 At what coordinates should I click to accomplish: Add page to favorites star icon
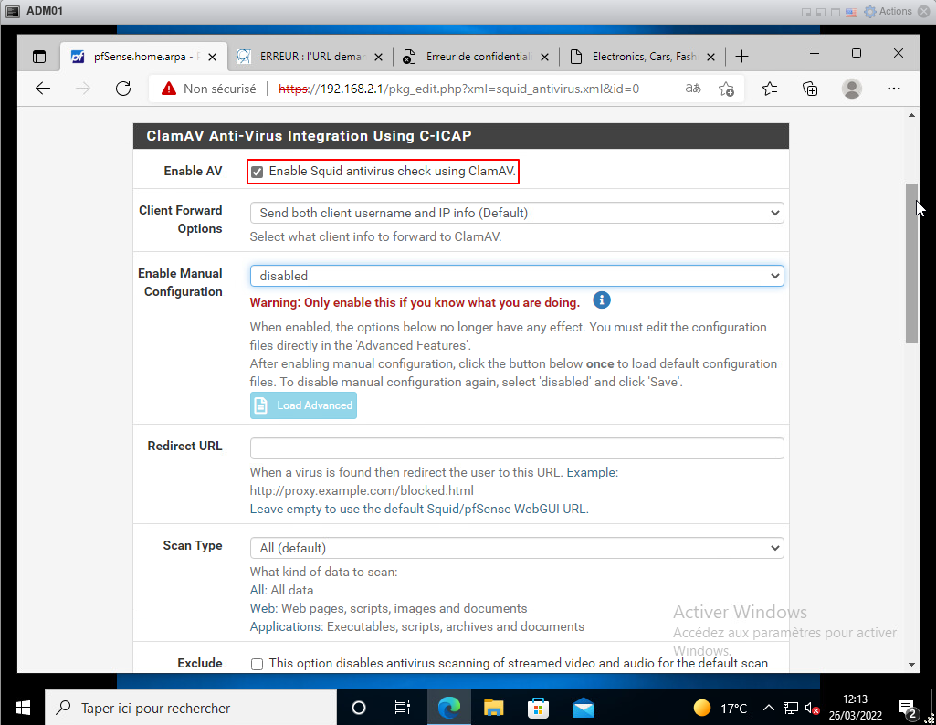pos(726,89)
